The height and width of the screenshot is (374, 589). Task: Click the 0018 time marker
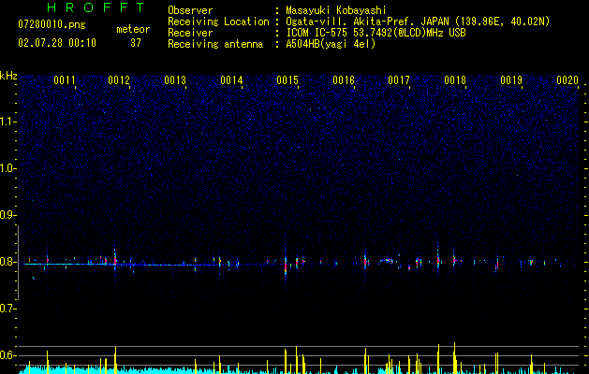[455, 80]
